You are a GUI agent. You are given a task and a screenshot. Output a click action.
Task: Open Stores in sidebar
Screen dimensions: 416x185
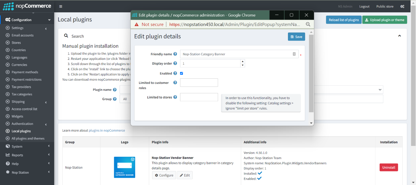(x=16, y=43)
